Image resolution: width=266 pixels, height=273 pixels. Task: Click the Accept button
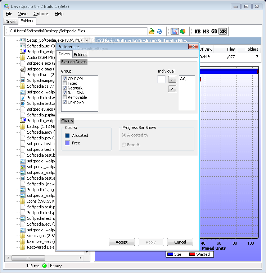tap(122, 242)
